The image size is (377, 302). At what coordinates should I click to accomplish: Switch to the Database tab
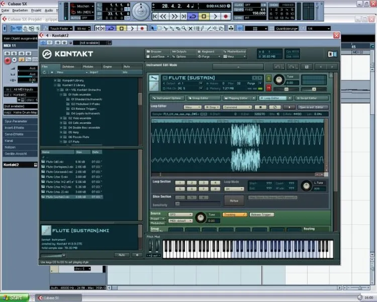70,66
